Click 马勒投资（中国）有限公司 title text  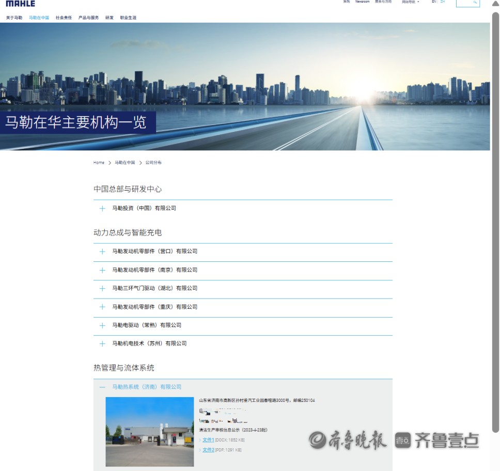pyautogui.click(x=144, y=208)
